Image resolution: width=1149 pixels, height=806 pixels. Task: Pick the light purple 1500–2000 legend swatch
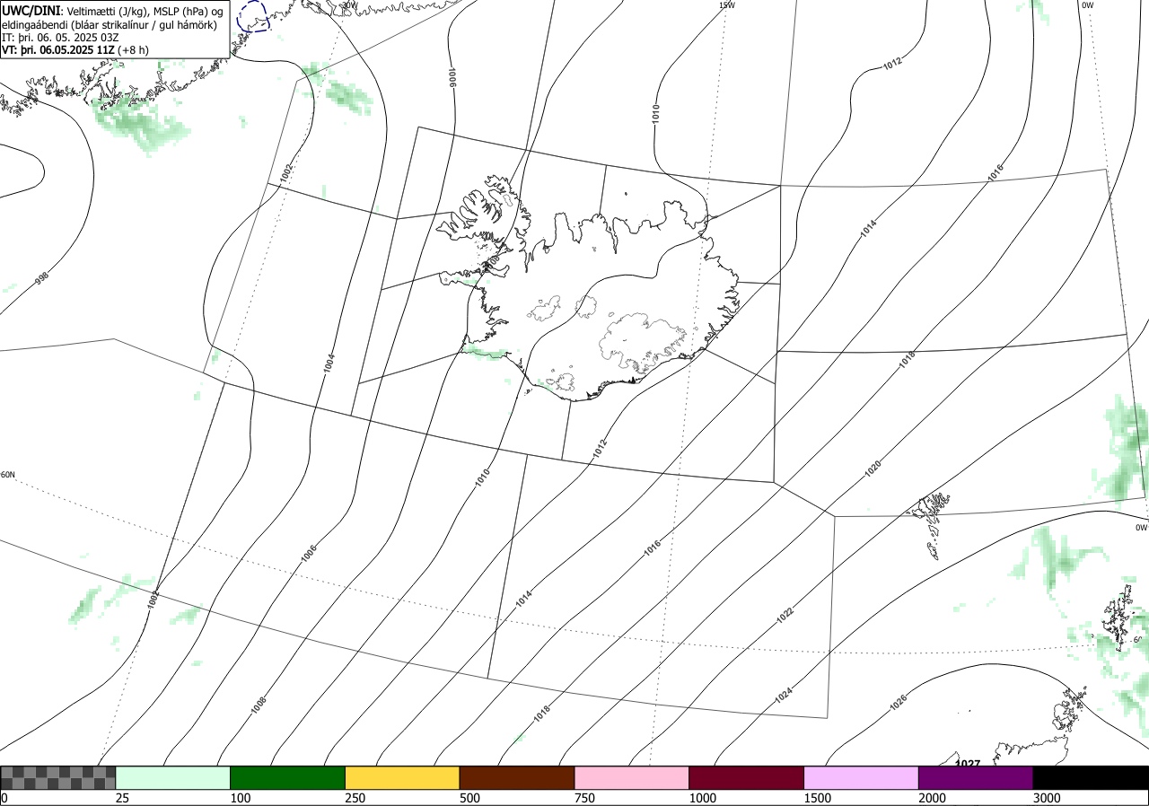coord(862,777)
